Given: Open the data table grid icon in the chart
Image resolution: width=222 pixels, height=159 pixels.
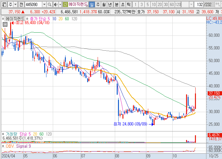Looking at the screenshot, I should (5, 24).
